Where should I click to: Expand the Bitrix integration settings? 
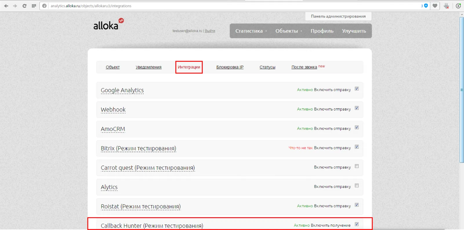(138, 148)
